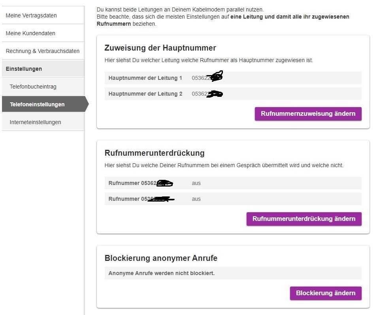Collapse the Einstellungen sidebar group
Screen dimensions: 379x315
[x=24, y=69]
